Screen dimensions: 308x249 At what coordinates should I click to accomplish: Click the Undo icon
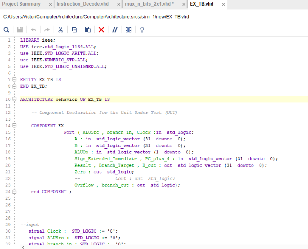coord(34,29)
